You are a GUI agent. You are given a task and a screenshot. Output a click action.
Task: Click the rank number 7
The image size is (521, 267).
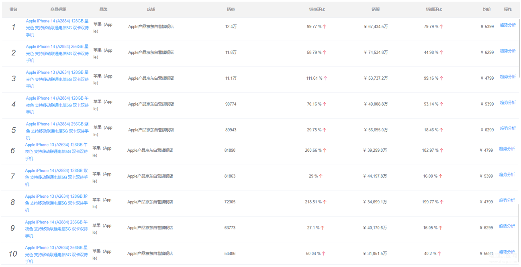click(13, 177)
